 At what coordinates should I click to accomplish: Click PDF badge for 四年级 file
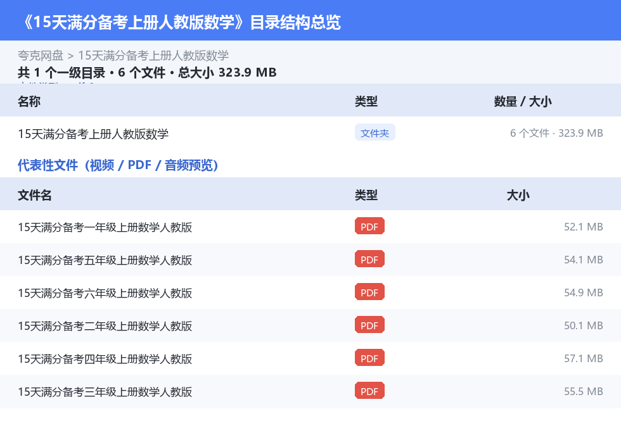point(369,358)
